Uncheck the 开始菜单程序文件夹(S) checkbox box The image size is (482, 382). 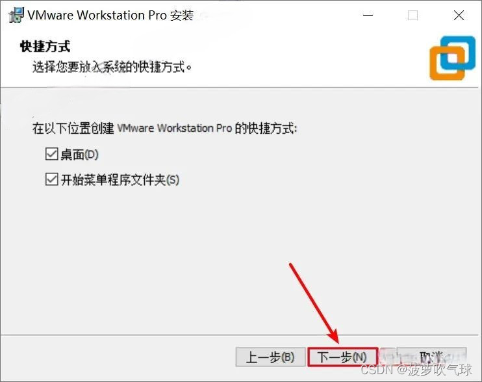[x=51, y=179]
